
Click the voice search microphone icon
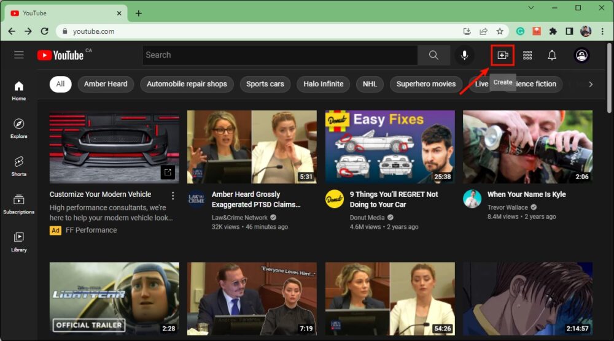(464, 55)
